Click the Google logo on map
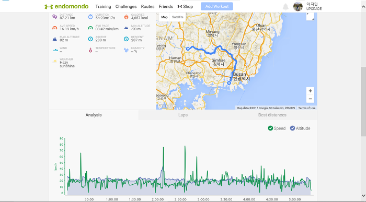Viewport: 366px width, 202px height. (166, 105)
